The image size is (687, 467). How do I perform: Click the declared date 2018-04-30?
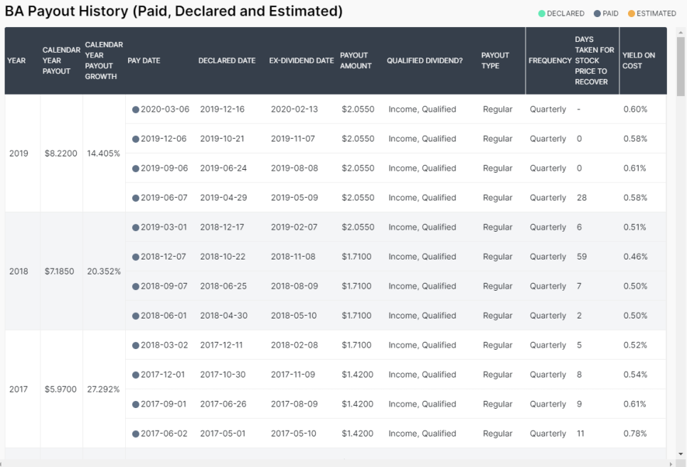pyautogui.click(x=223, y=316)
